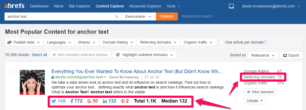Viewport: 306px width, 110px height.
Task: Expand the Domain Rating filter
Action: coord(118,42)
